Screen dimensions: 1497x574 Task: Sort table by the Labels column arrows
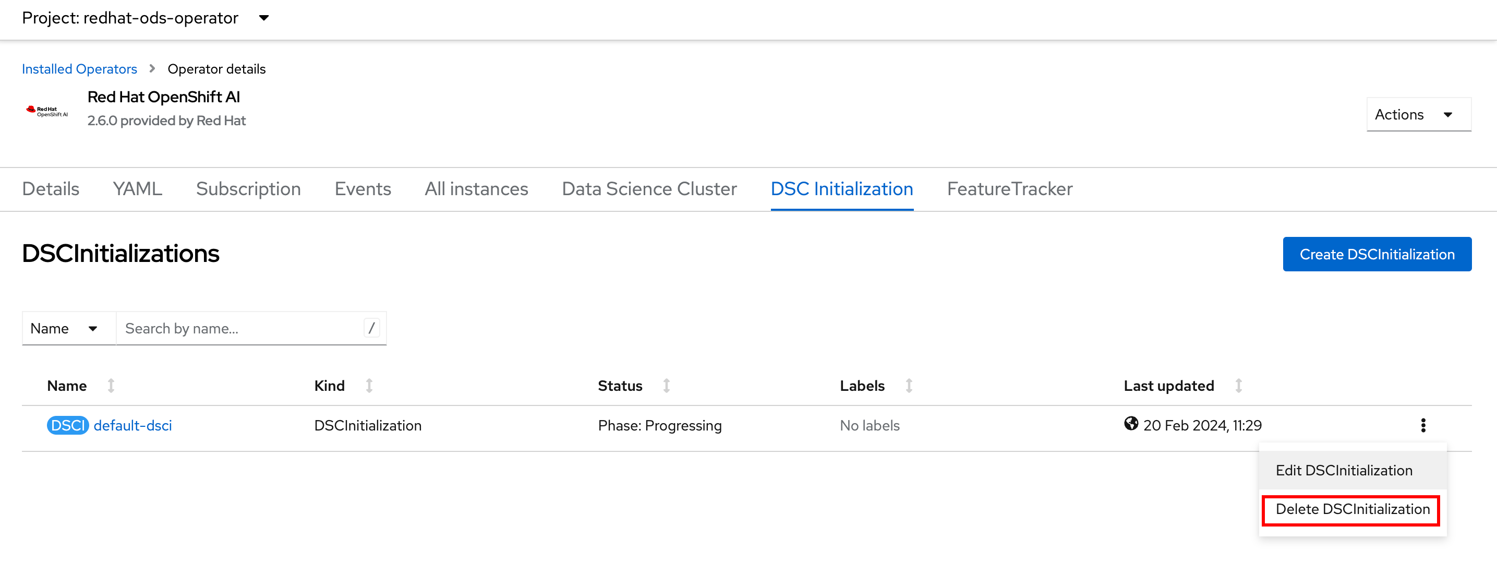coord(908,385)
